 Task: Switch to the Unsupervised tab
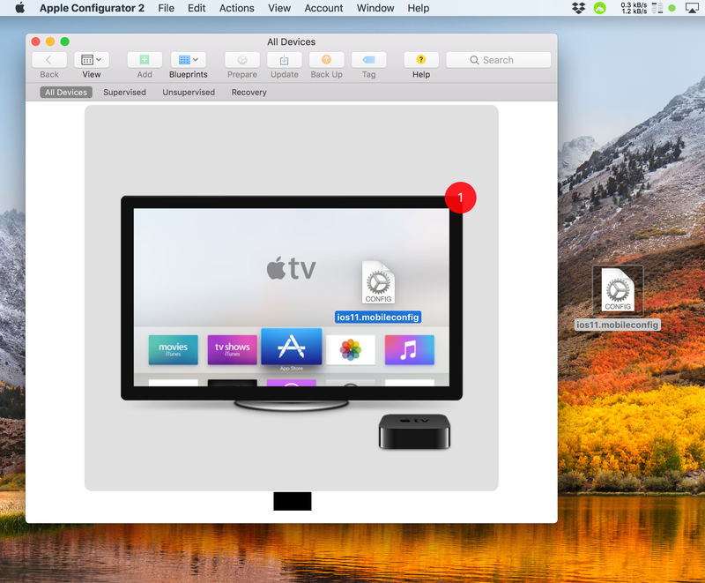click(x=189, y=93)
